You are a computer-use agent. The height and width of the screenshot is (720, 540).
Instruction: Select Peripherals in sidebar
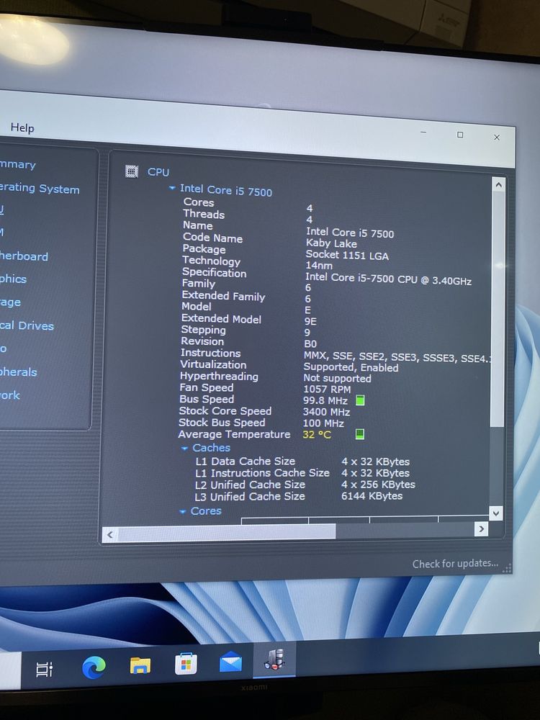(19, 372)
